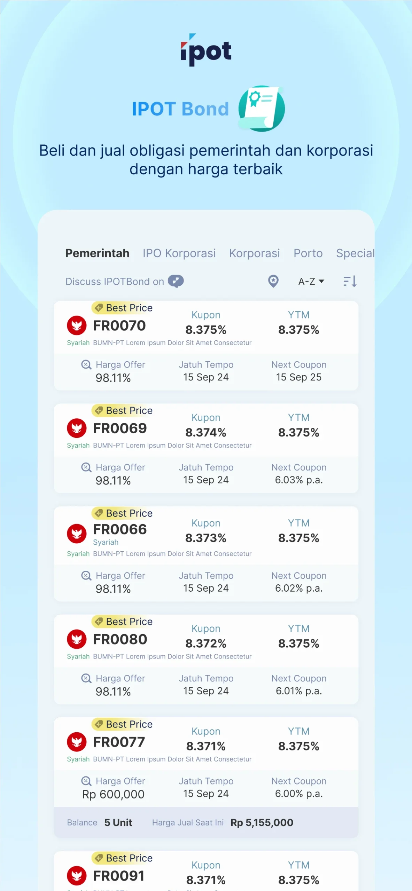This screenshot has width=412, height=891.
Task: Click the 5 Unit balance on FR0077
Action: point(118,822)
